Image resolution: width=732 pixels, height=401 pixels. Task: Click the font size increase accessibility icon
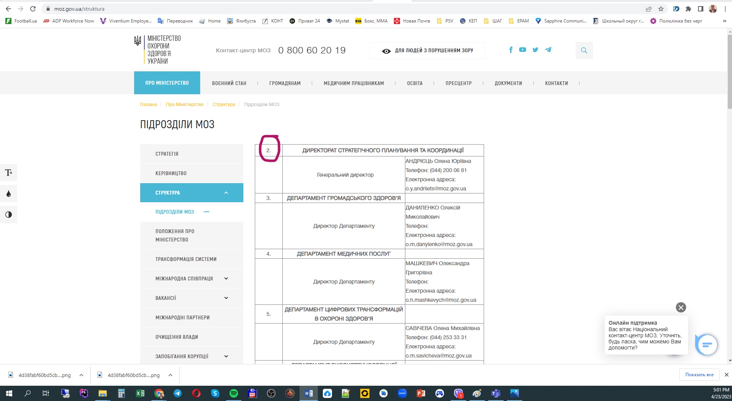(x=8, y=173)
